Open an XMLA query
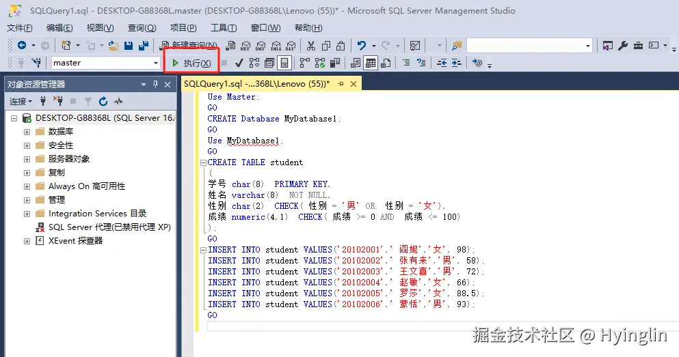Image resolution: width=679 pixels, height=357 pixels. [x=276, y=45]
